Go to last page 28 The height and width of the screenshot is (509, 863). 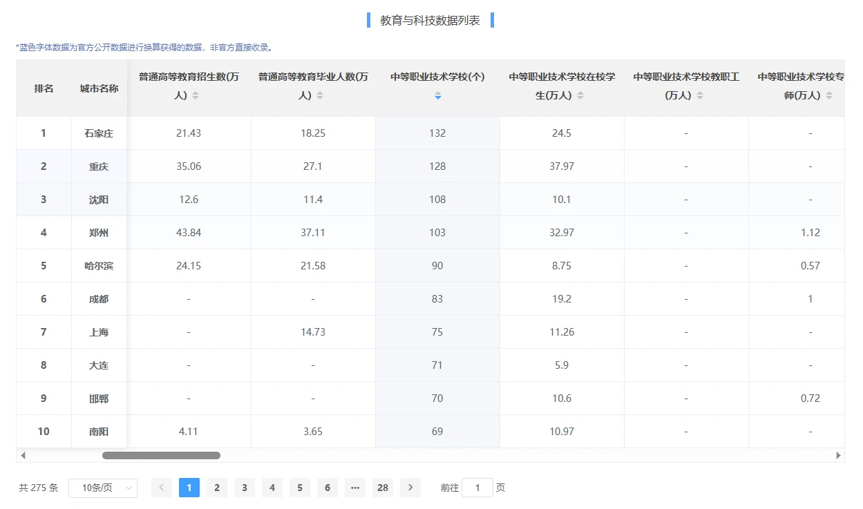(383, 488)
